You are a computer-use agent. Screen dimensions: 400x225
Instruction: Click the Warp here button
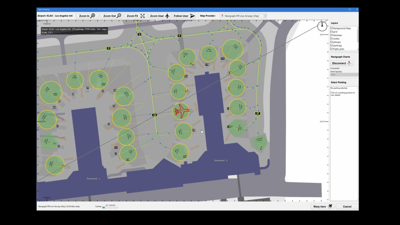pos(322,206)
